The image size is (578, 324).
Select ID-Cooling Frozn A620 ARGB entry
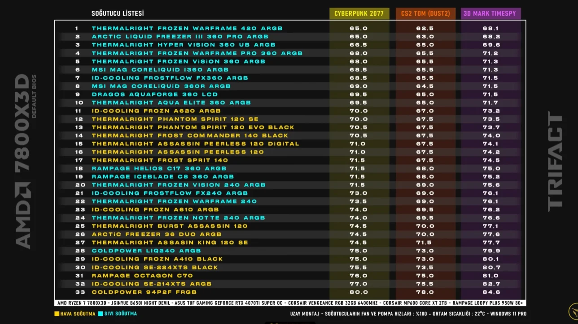[156, 111]
